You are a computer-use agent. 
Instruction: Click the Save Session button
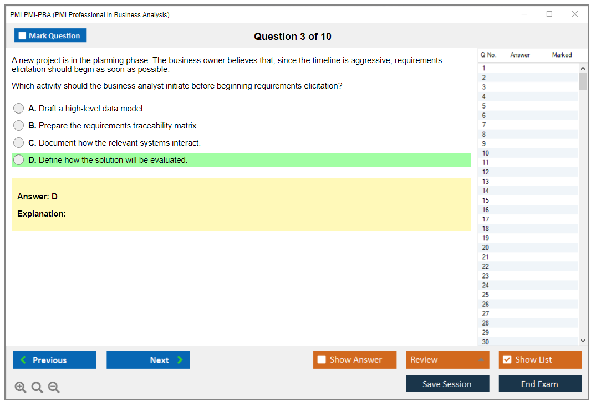pos(447,384)
